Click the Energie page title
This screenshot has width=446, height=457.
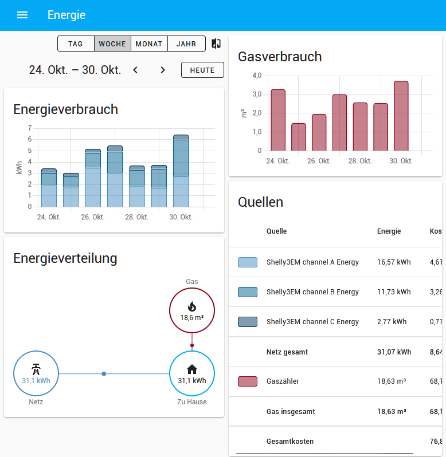[x=66, y=15]
